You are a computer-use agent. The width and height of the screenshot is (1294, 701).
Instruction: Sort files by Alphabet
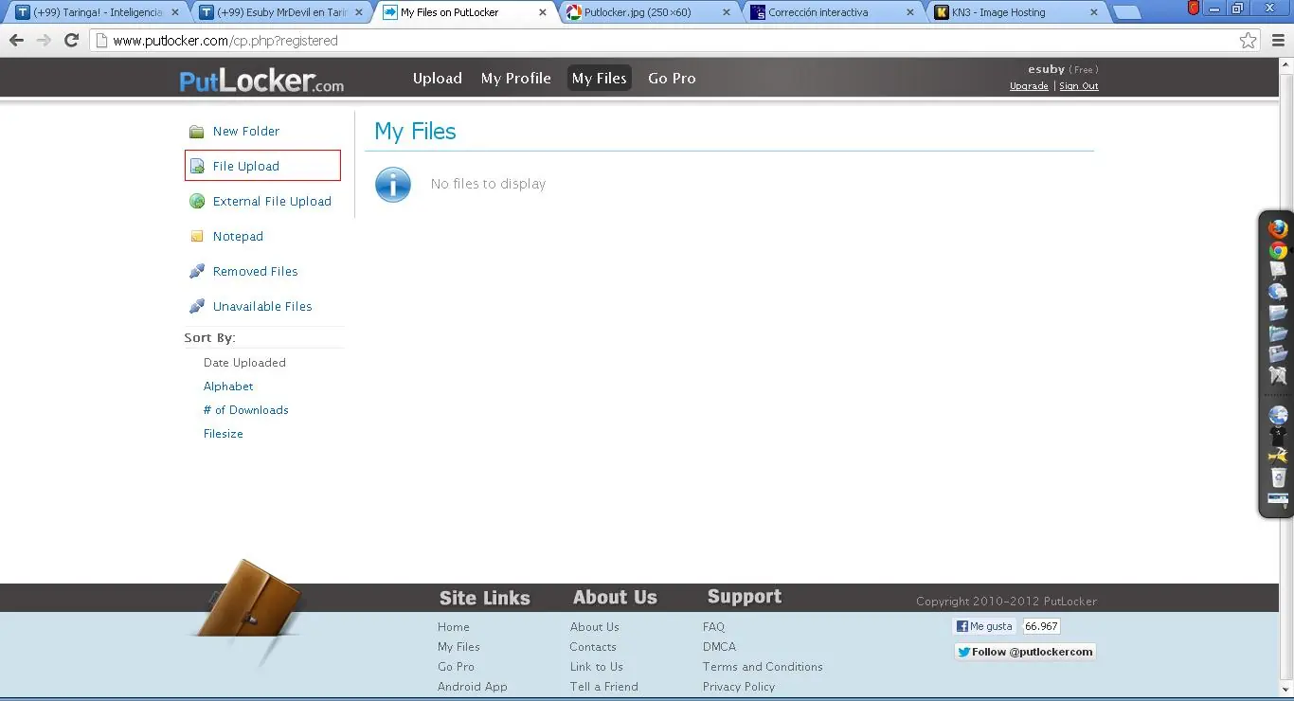(228, 386)
